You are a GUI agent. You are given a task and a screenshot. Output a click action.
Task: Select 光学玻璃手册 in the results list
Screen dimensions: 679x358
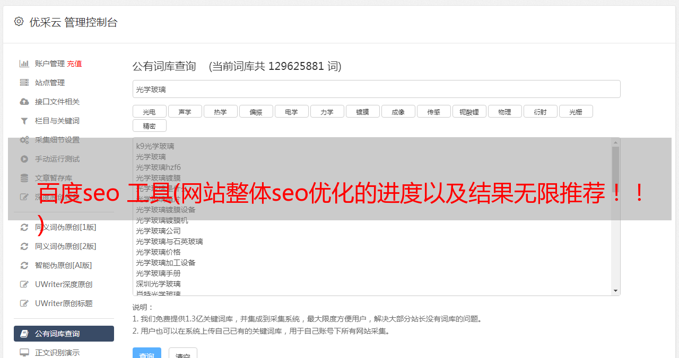pyautogui.click(x=158, y=273)
